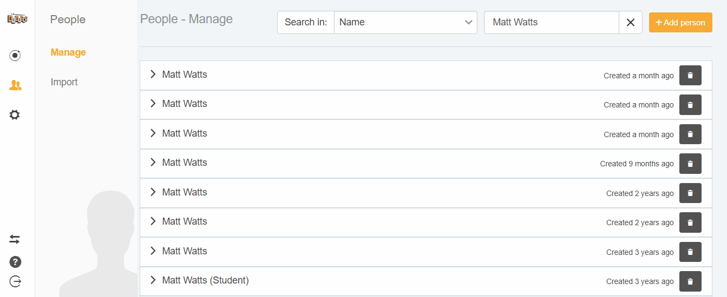Open the Import menu item
This screenshot has height=297, width=727.
point(64,82)
